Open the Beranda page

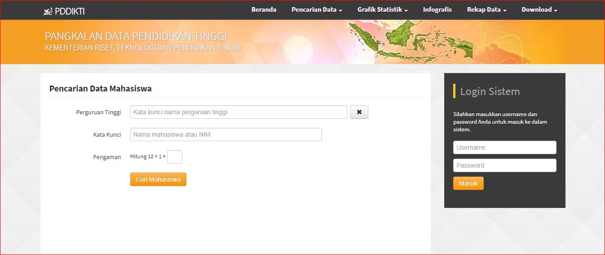[x=264, y=9]
